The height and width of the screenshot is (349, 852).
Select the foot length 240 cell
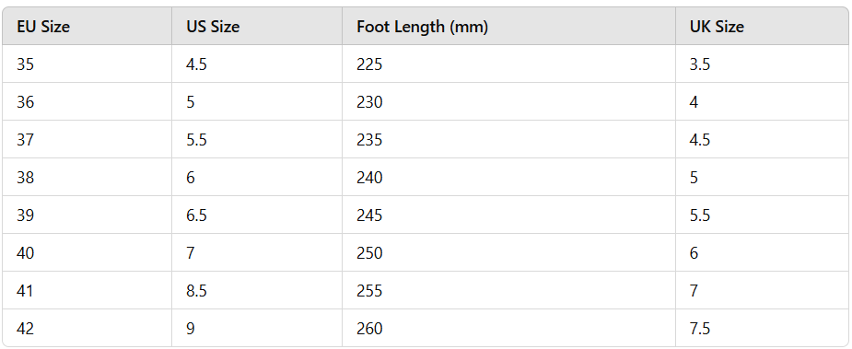508,177
